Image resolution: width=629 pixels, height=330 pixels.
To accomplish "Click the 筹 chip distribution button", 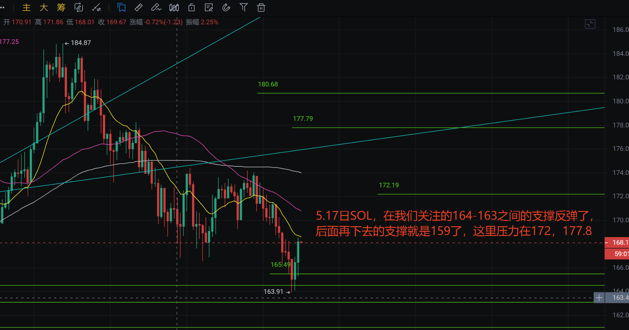I will (x=61, y=7).
